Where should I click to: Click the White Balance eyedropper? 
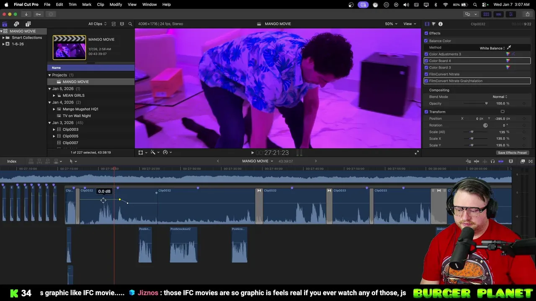509,48
